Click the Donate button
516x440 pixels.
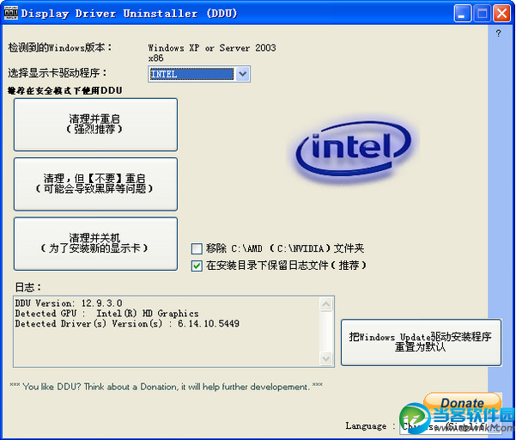[462, 402]
